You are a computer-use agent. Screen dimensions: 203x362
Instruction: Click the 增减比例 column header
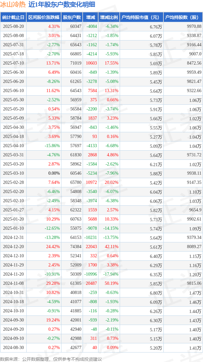(109, 17)
